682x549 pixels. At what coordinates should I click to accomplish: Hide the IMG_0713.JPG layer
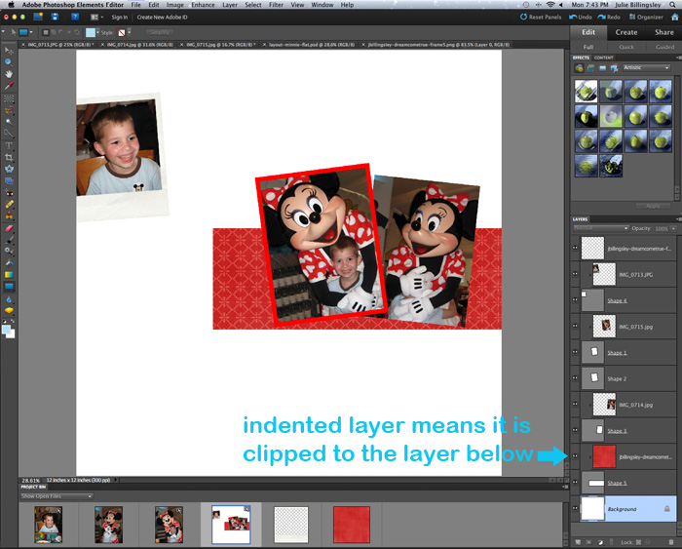coord(575,273)
